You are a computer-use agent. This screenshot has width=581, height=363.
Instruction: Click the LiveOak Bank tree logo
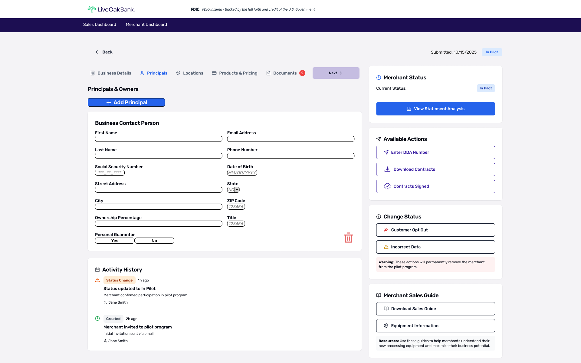92,9
